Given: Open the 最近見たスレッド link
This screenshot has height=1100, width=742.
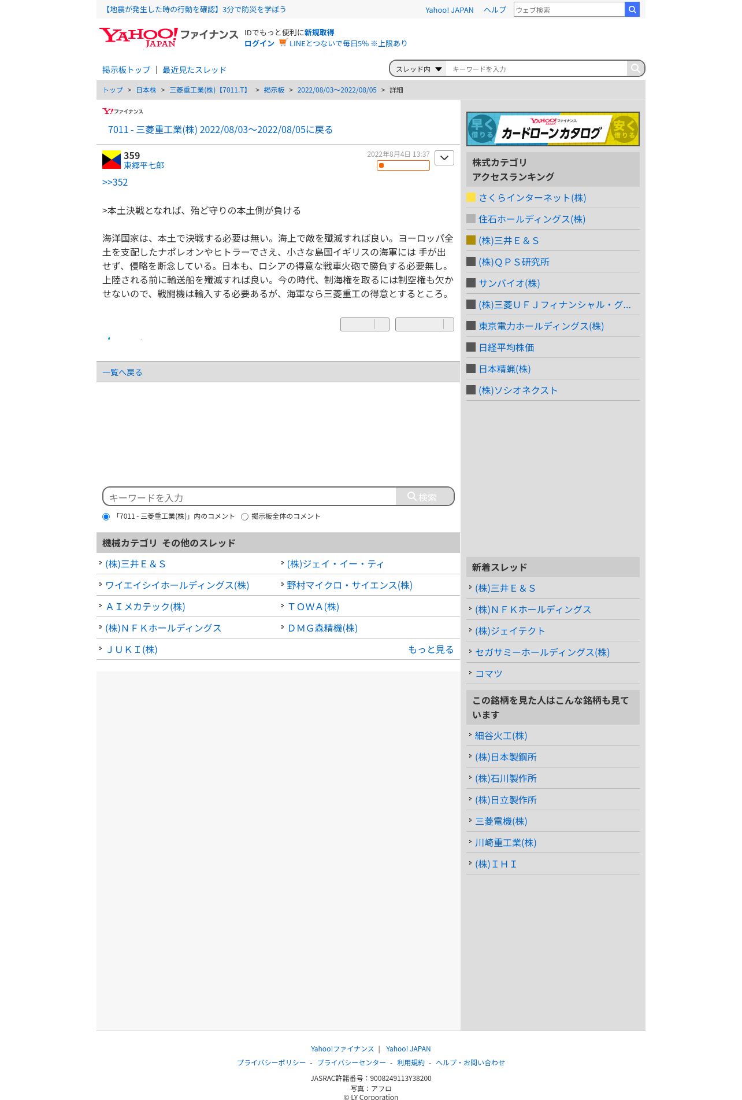Looking at the screenshot, I should 194,69.
